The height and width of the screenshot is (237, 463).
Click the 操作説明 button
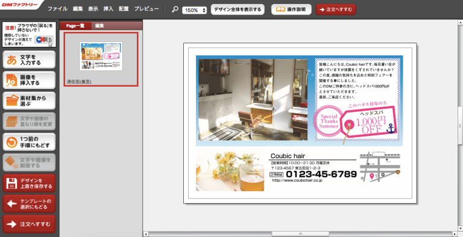coord(292,10)
